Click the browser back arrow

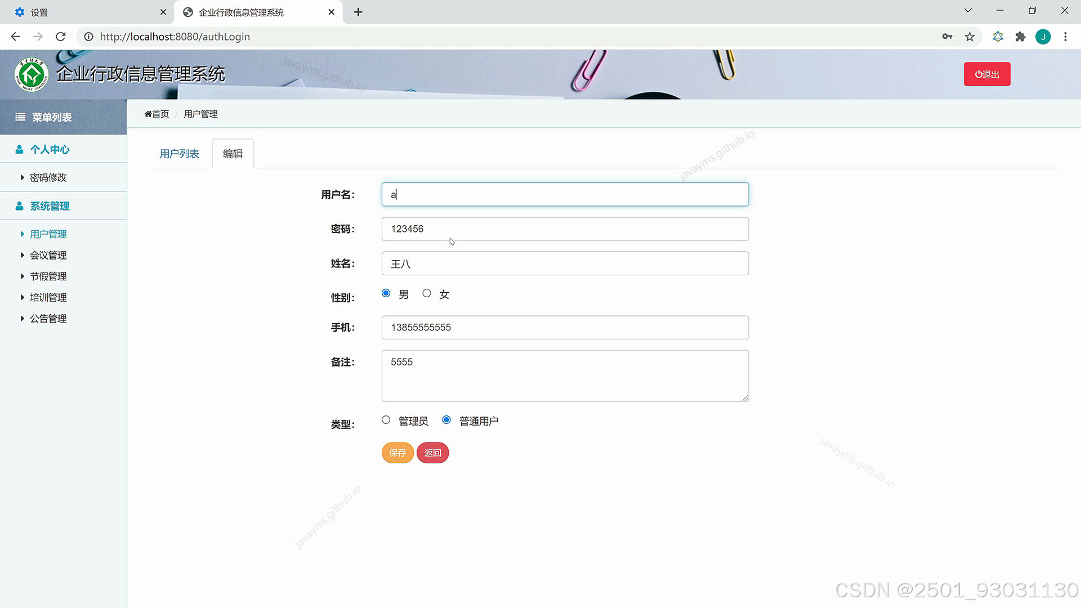[x=15, y=37]
